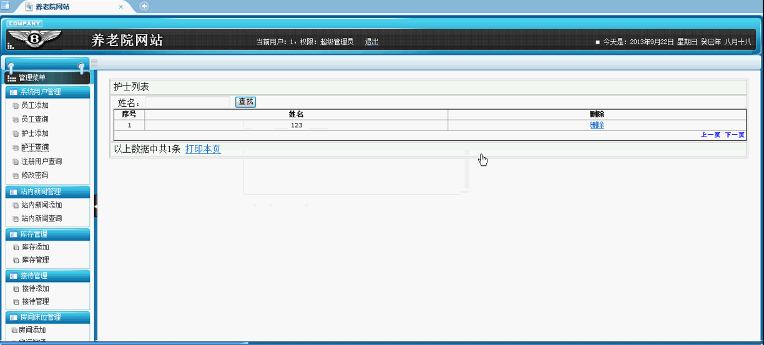Collapse the 系统用户管理 menu group

47,92
